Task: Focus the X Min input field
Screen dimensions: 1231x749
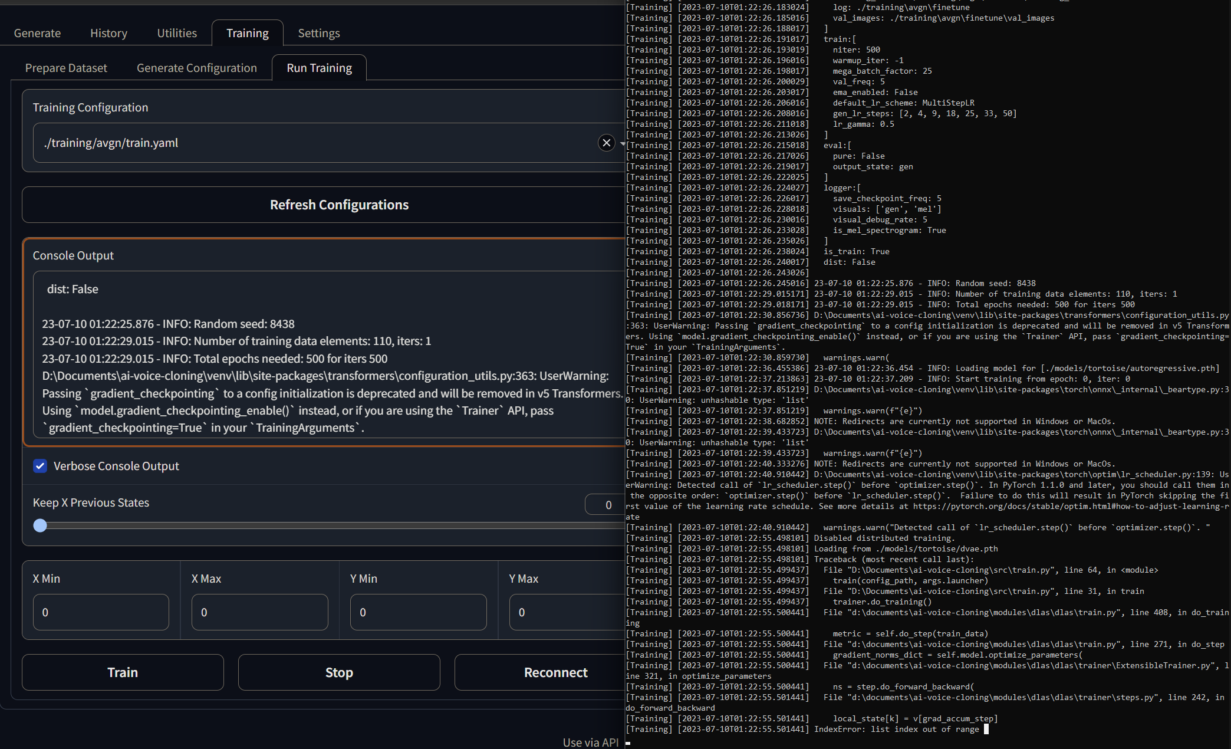Action: coord(101,612)
